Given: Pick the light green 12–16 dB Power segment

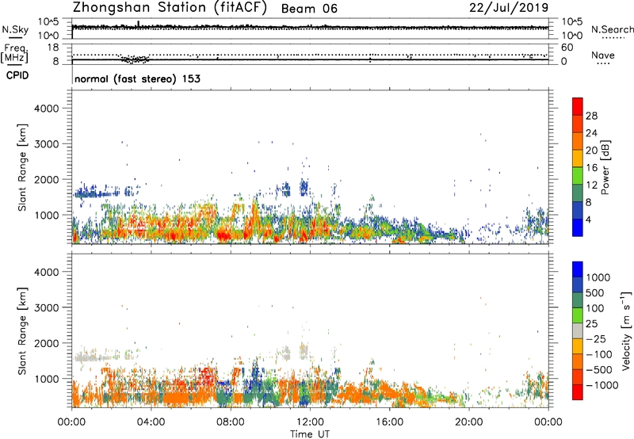Looking at the screenshot, I should (x=578, y=176).
